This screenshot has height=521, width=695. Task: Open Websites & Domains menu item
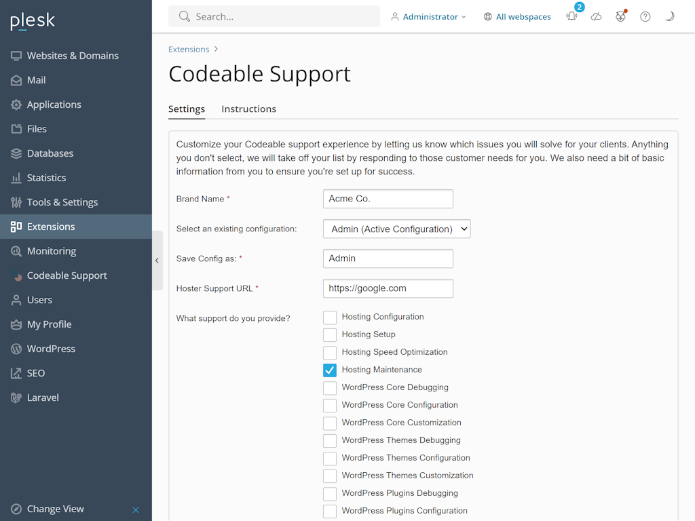[x=76, y=56]
